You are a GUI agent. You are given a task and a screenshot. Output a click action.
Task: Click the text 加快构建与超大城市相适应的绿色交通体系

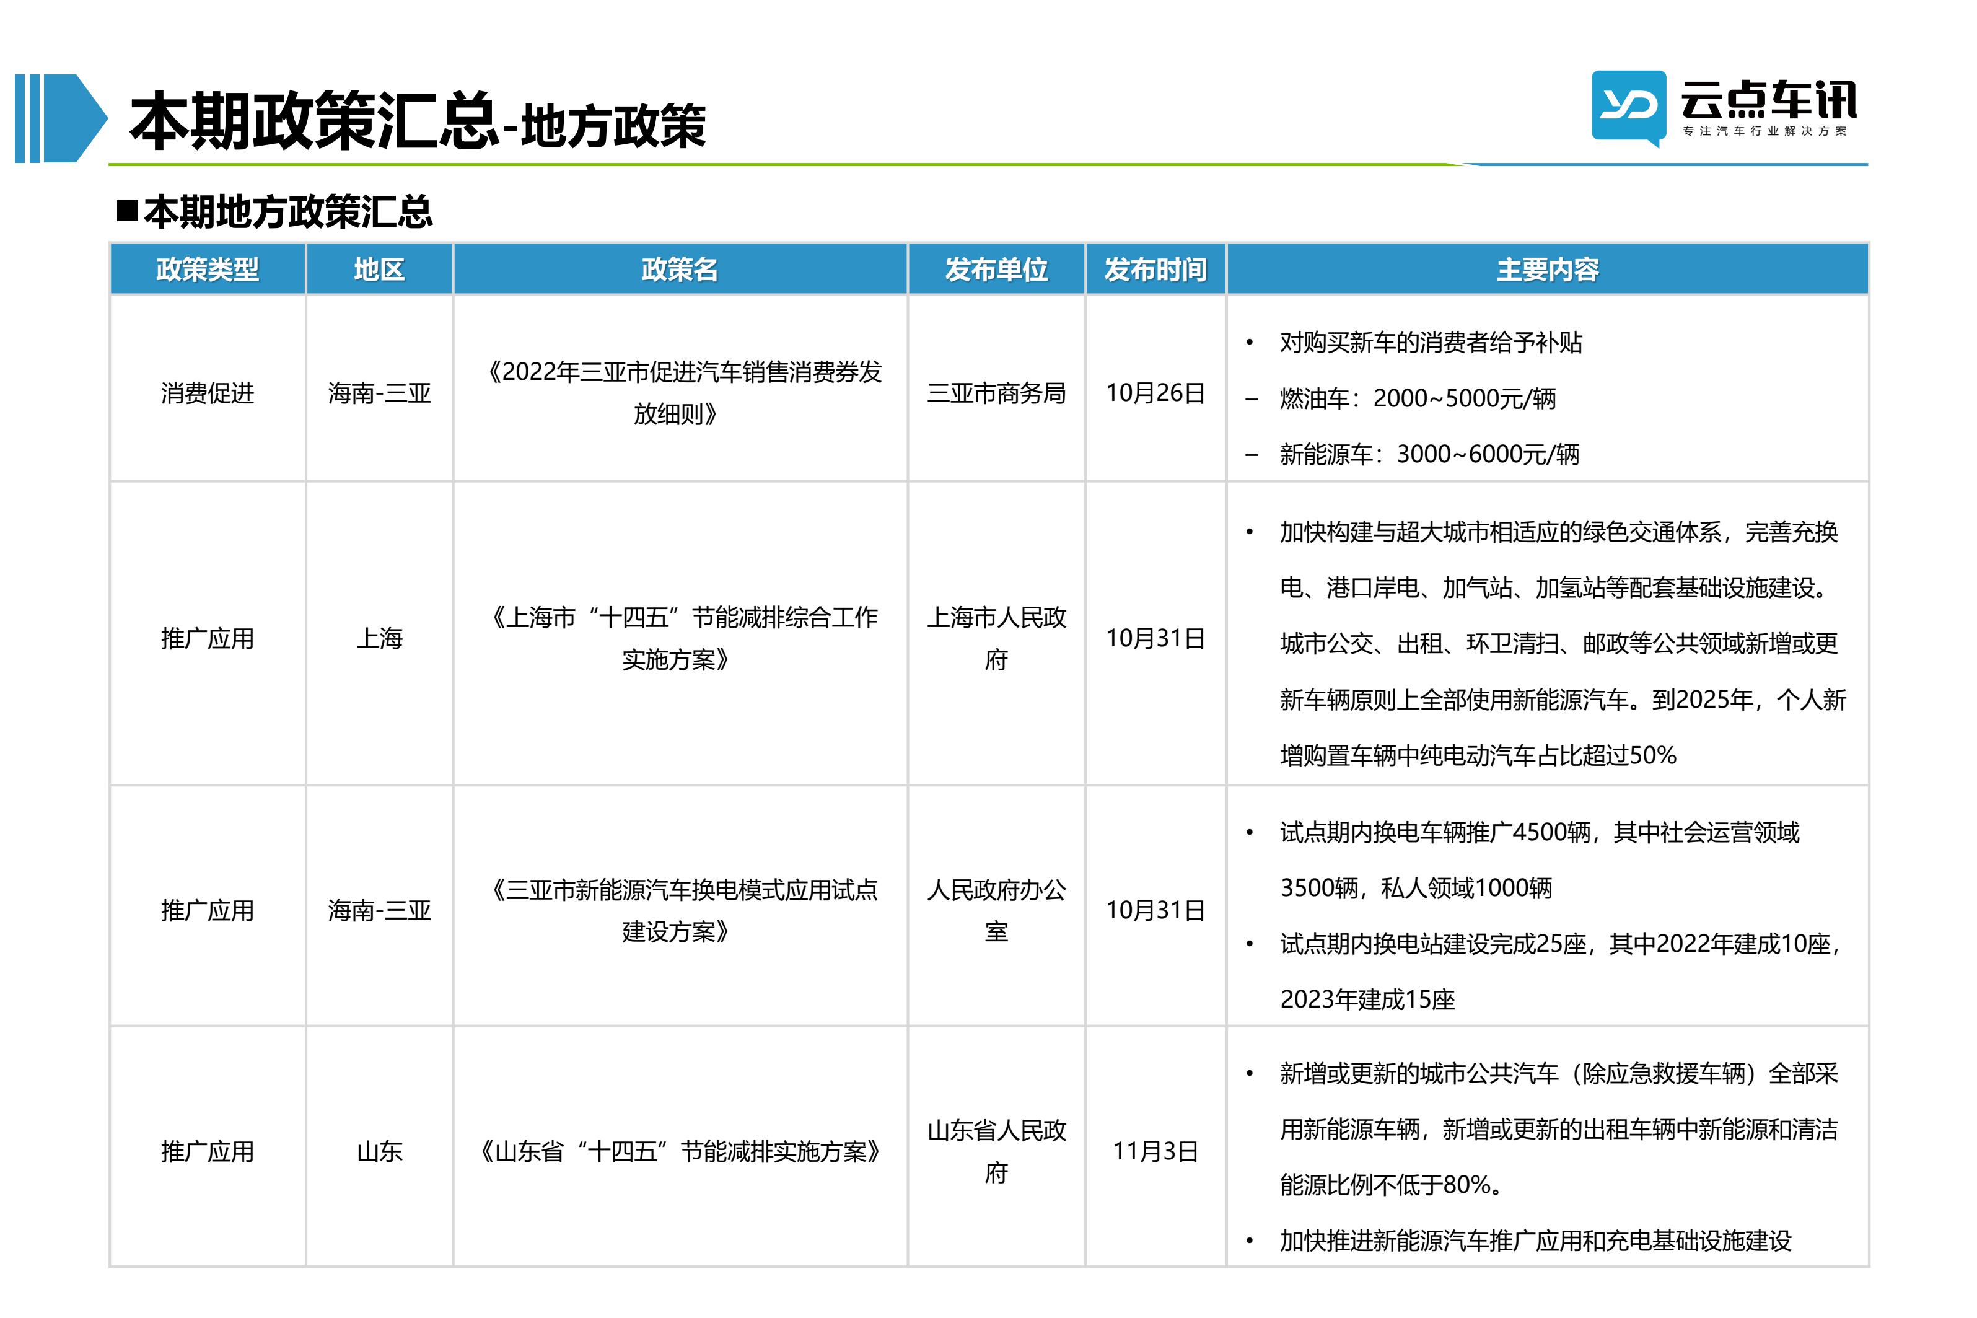(x=1500, y=532)
